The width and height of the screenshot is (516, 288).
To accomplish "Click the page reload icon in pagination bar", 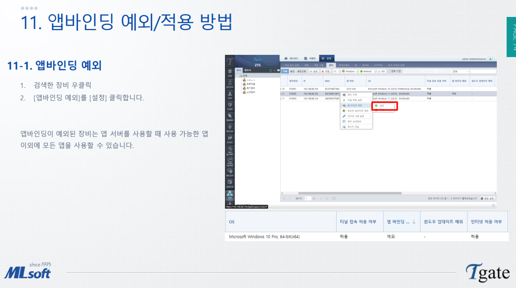I will [x=334, y=198].
